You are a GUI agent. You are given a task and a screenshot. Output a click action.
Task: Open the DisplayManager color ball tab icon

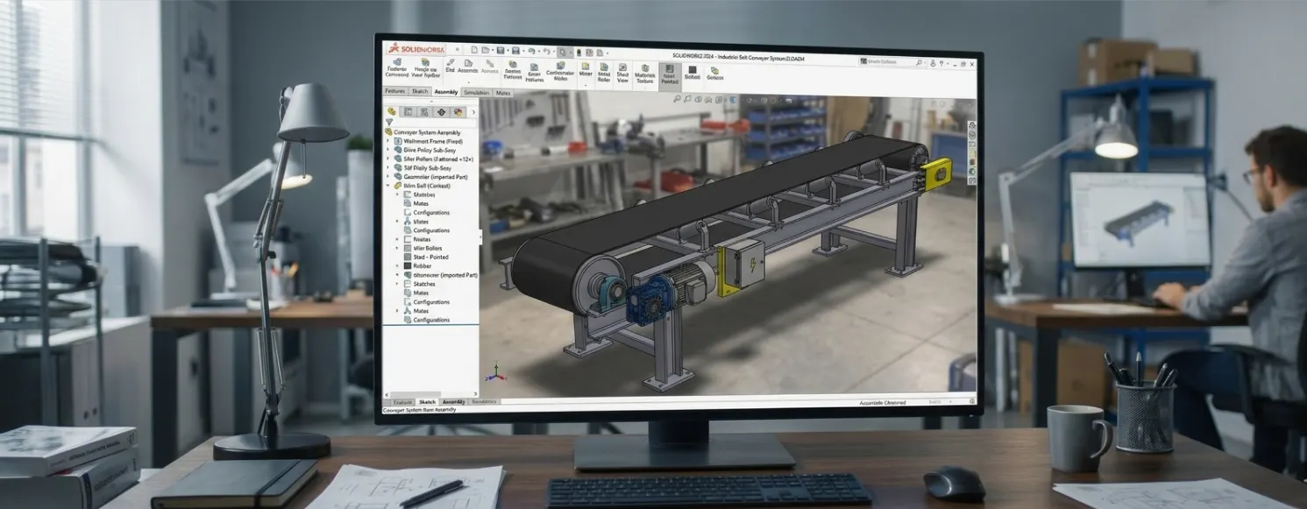(x=458, y=112)
